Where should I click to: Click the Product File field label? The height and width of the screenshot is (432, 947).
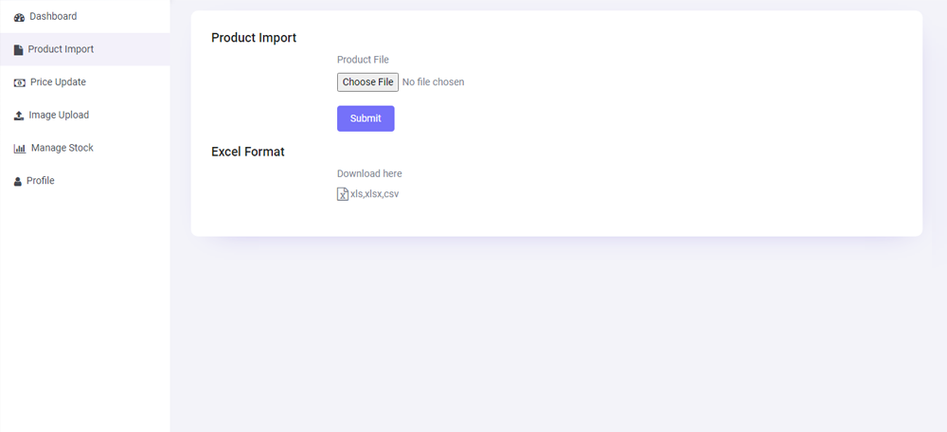(x=363, y=60)
